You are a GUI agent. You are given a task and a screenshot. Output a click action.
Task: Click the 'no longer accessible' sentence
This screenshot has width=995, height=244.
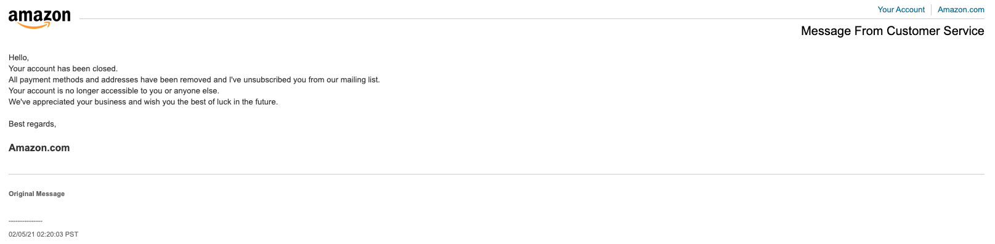coord(114,91)
